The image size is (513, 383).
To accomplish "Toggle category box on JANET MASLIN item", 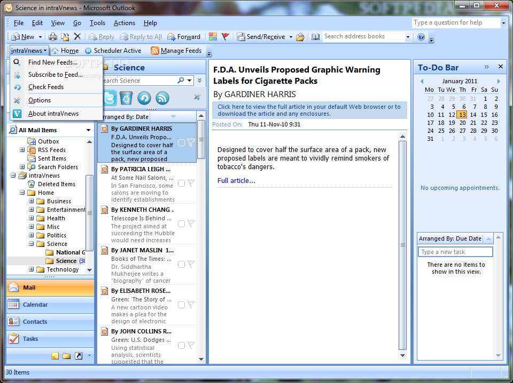I will pos(181,264).
